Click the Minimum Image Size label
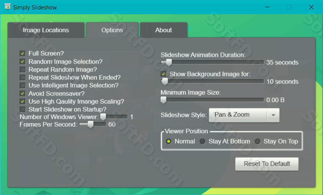Image resolution: width=323 pixels, height=195 pixels. click(x=191, y=93)
